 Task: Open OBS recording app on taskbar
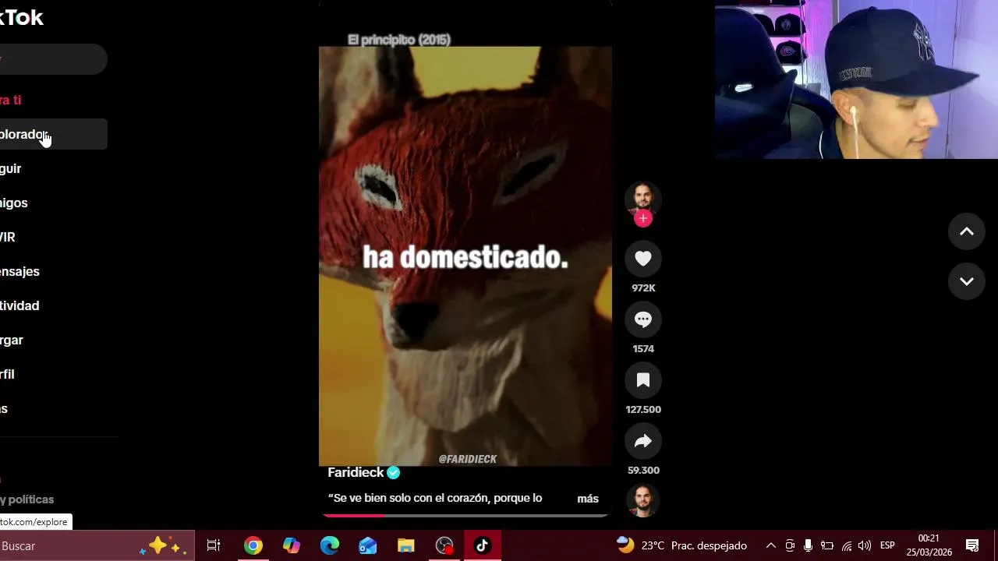(x=444, y=546)
